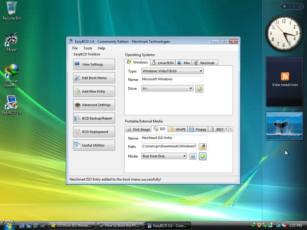Image resolution: width=307 pixels, height=230 pixels.
Task: Switch to the BIOS tab
Action: point(216,129)
